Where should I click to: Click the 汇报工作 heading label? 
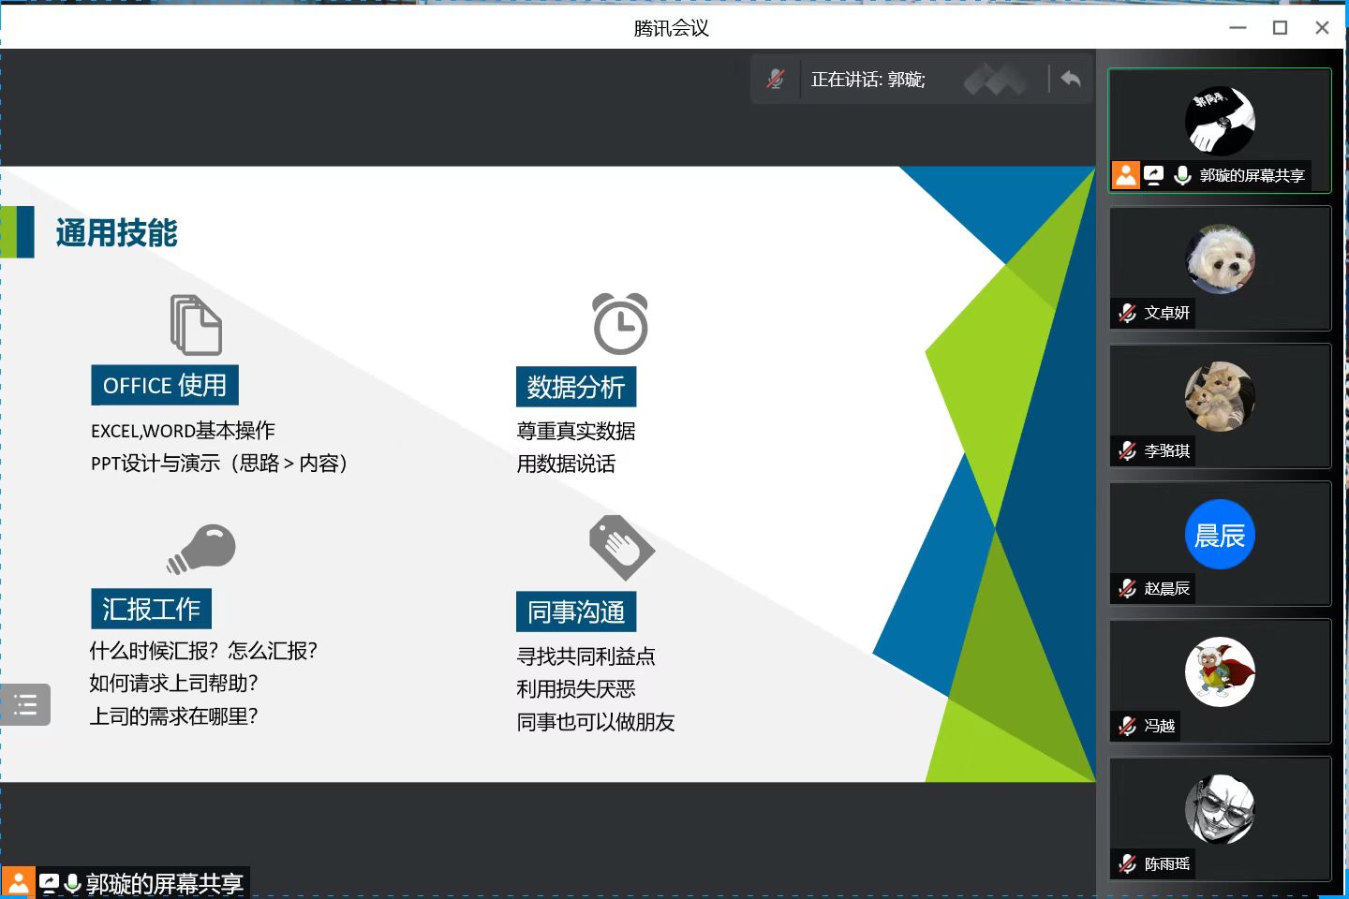tap(151, 610)
